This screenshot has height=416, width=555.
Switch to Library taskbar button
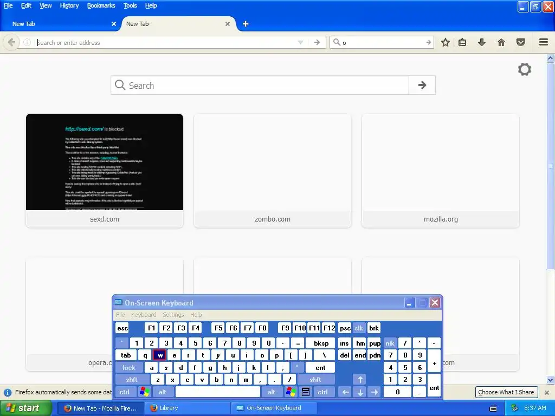tap(187, 408)
